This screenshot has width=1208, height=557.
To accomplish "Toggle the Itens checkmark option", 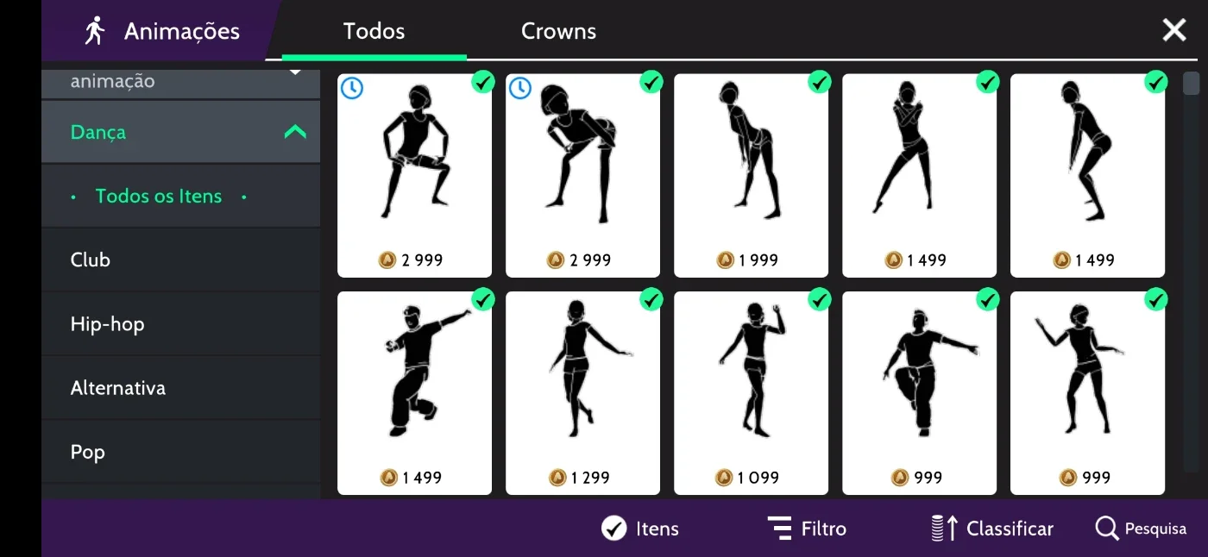I will point(613,529).
